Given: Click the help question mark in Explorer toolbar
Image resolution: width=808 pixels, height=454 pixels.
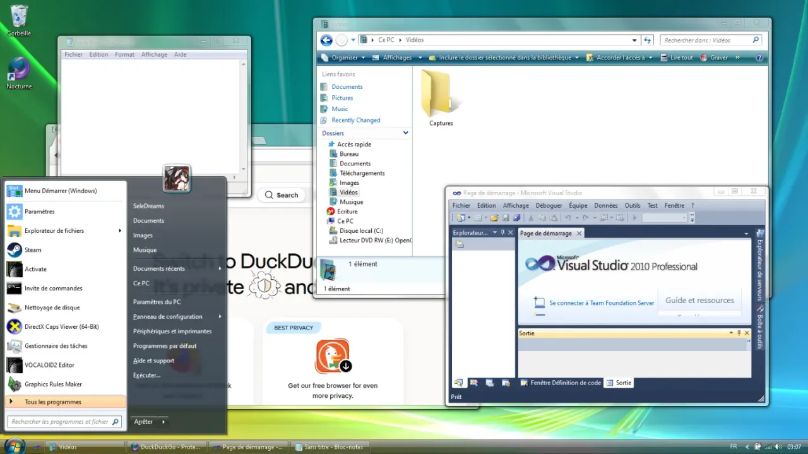Looking at the screenshot, I should click(759, 57).
